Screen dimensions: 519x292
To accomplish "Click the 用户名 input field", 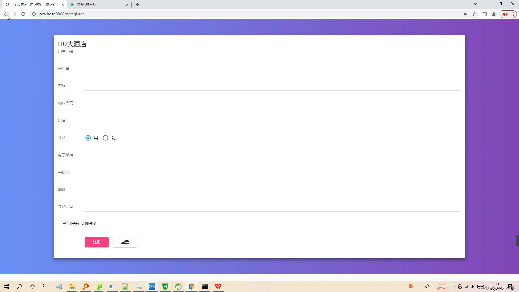I will [x=272, y=69].
